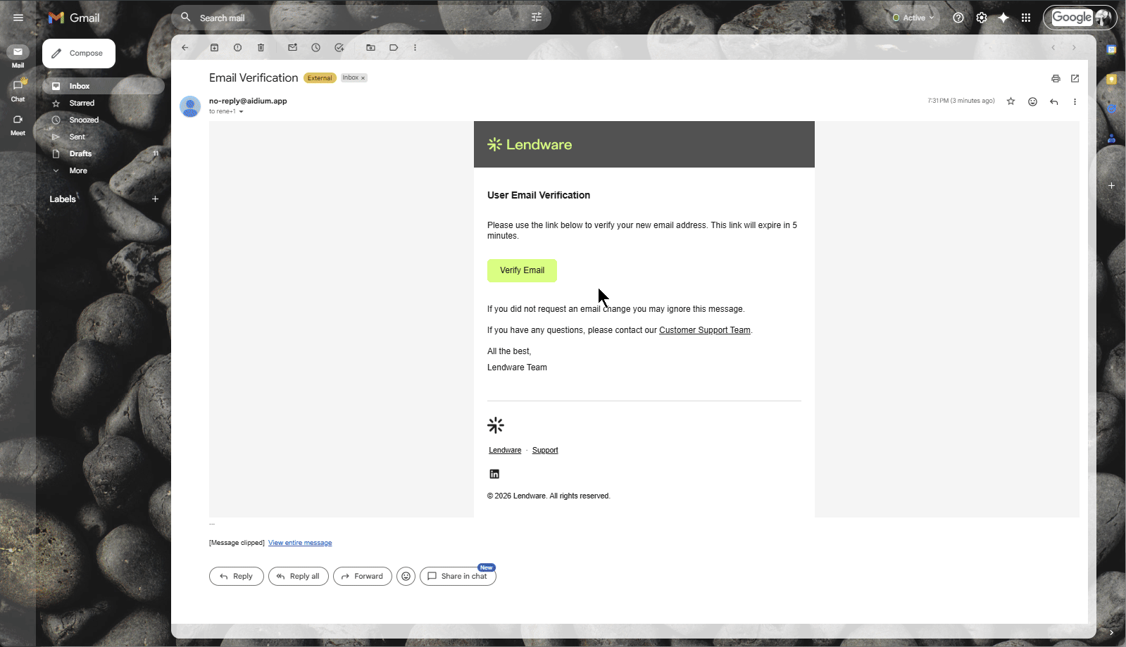Open the Inbox folder
This screenshot has width=1126, height=647.
[x=103, y=86]
